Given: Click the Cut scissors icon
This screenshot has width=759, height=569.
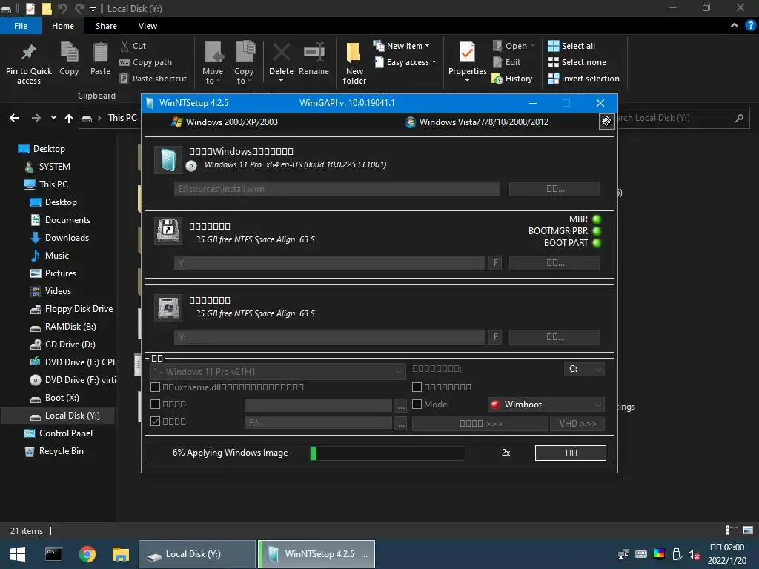Looking at the screenshot, I should 125,46.
